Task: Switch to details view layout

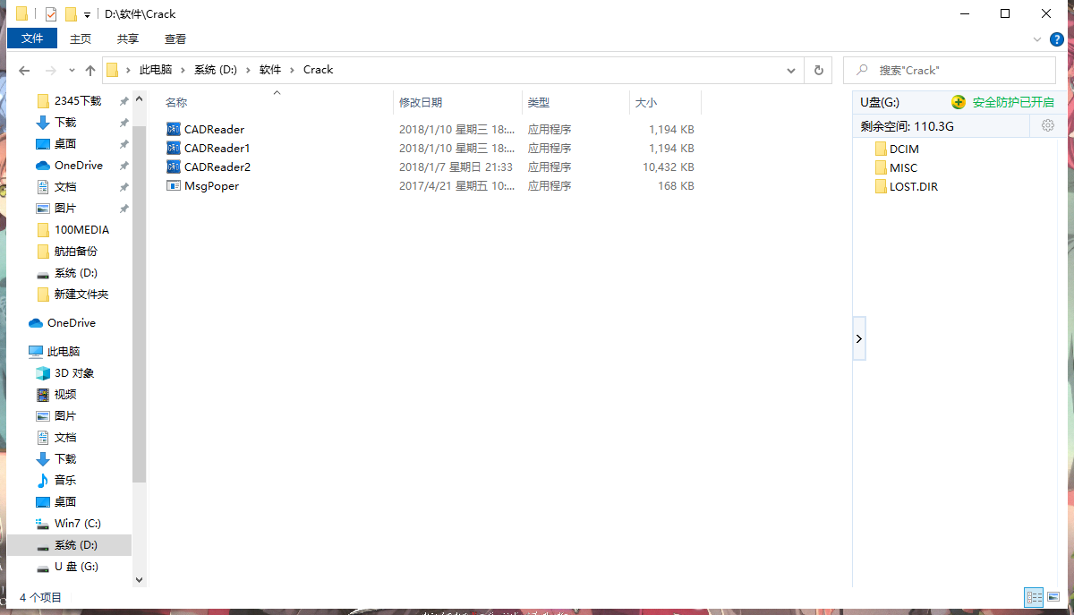Action: [1034, 597]
